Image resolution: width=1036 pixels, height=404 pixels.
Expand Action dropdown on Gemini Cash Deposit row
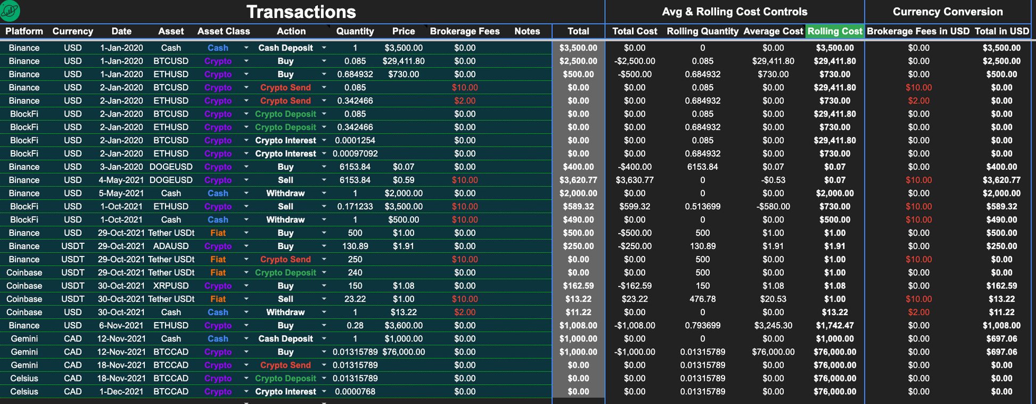pos(324,339)
